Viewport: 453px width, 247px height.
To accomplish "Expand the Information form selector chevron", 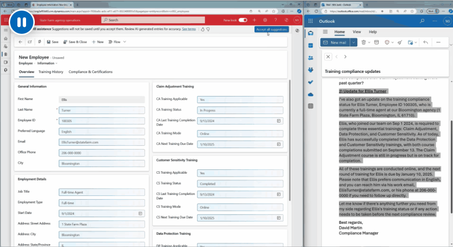I will pyautogui.click(x=57, y=63).
